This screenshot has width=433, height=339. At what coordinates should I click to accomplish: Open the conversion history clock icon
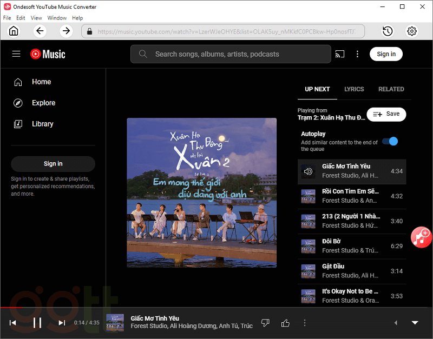point(388,31)
